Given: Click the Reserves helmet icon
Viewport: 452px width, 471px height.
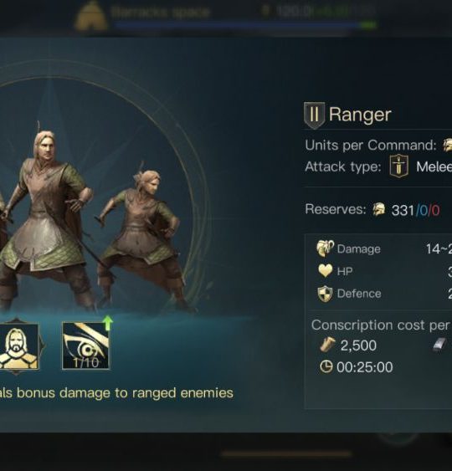Looking at the screenshot, I should pos(379,209).
